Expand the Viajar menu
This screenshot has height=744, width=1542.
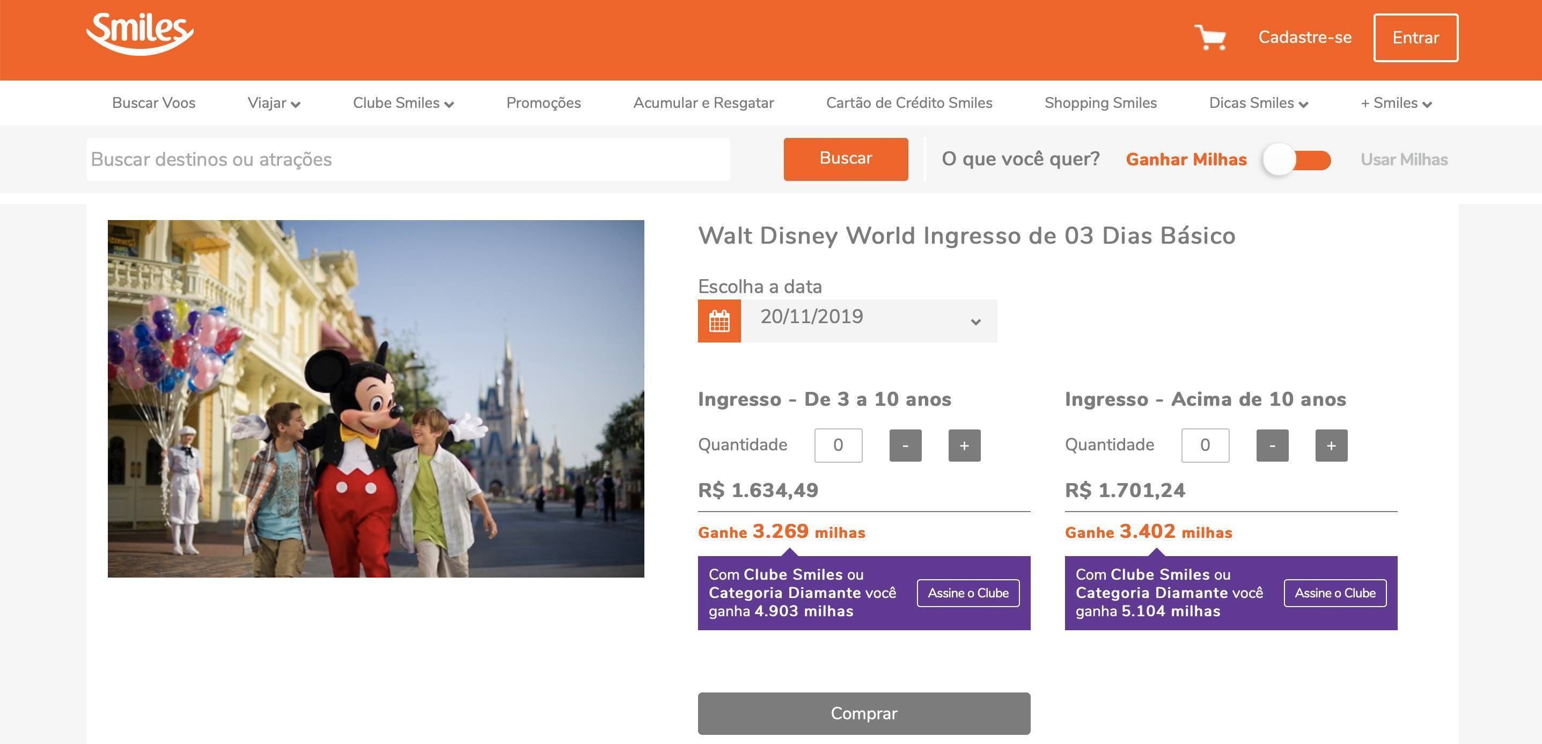click(x=274, y=103)
